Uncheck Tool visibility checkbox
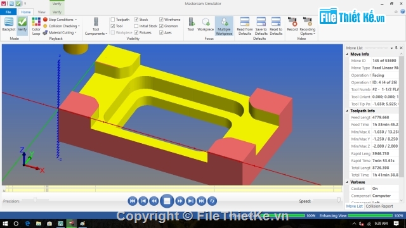406x228 pixels. [113, 26]
